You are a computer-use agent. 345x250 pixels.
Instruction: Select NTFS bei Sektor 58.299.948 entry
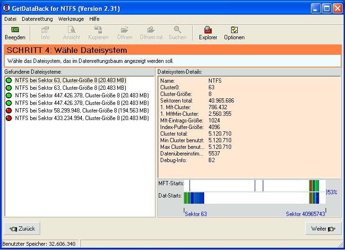tap(82, 111)
